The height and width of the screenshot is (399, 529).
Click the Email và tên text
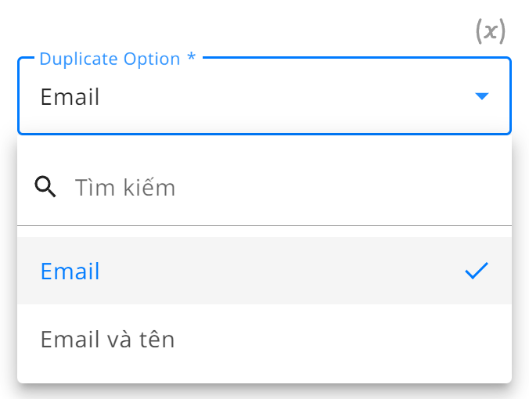107,339
